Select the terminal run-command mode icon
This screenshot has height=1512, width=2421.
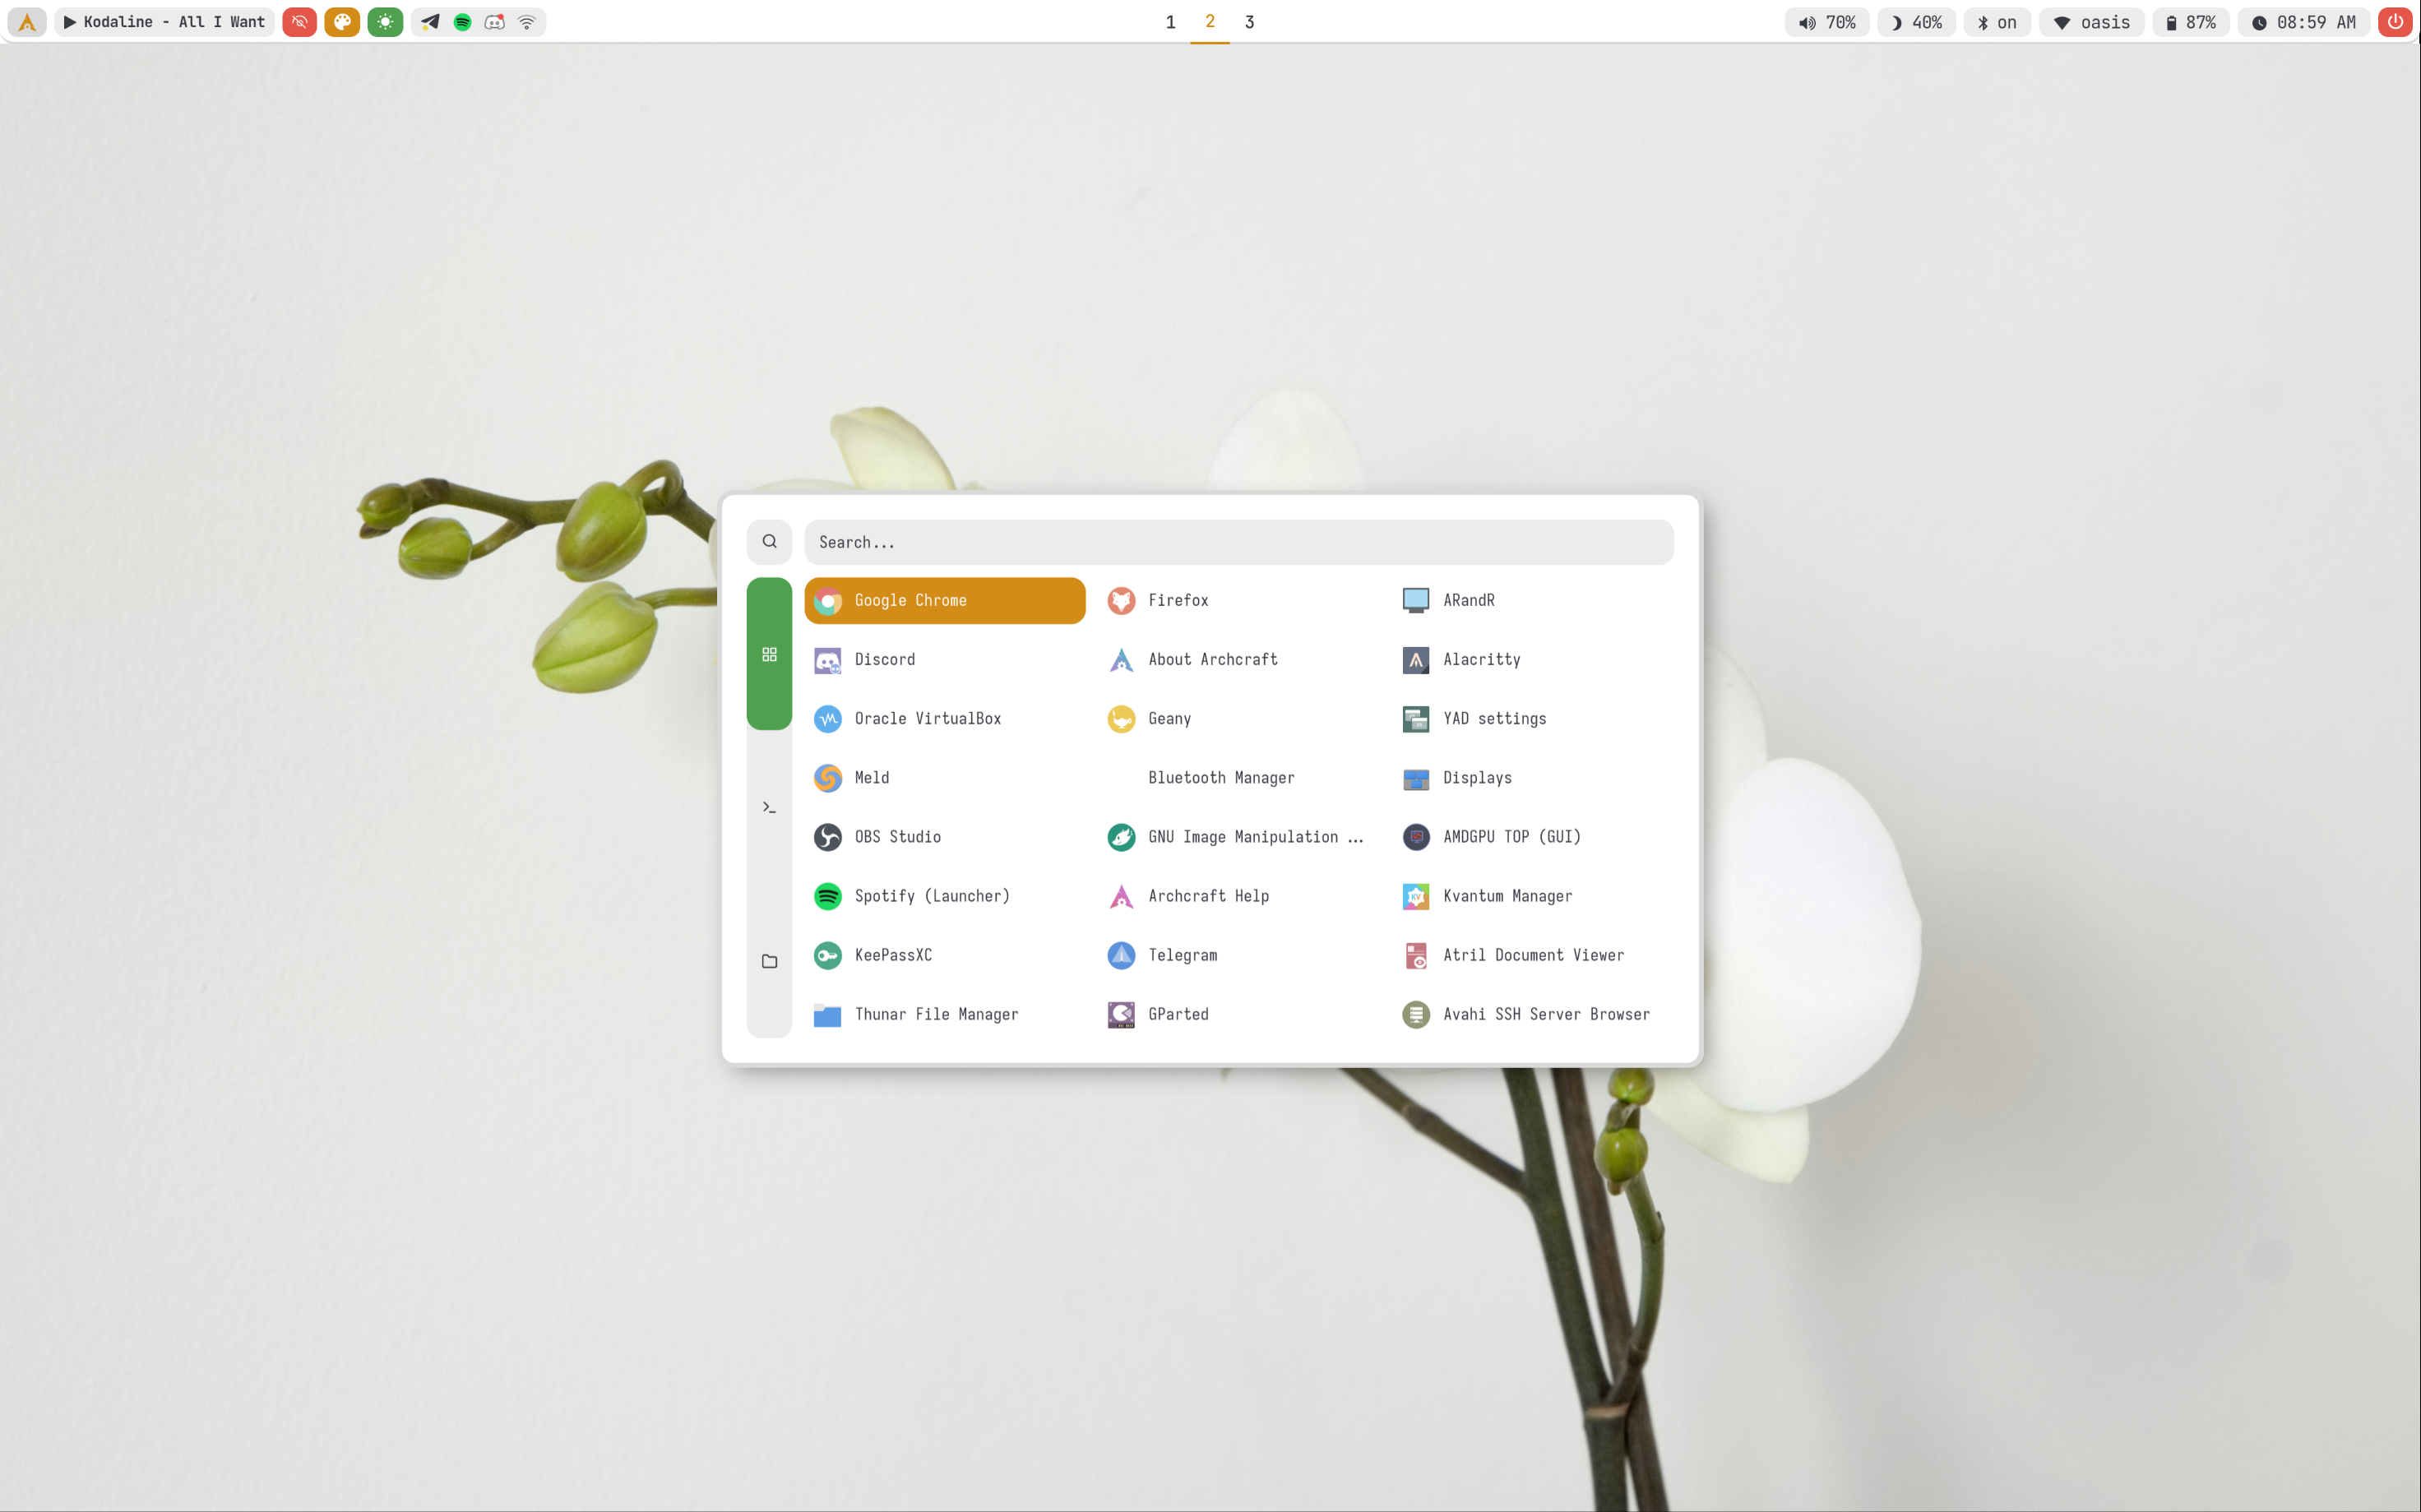tap(769, 807)
